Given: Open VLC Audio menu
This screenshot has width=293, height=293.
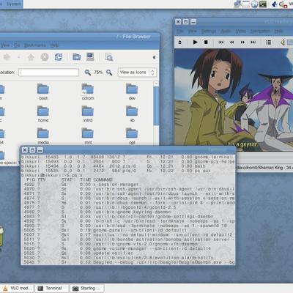Looking at the screenshot, I should tap(226, 31).
